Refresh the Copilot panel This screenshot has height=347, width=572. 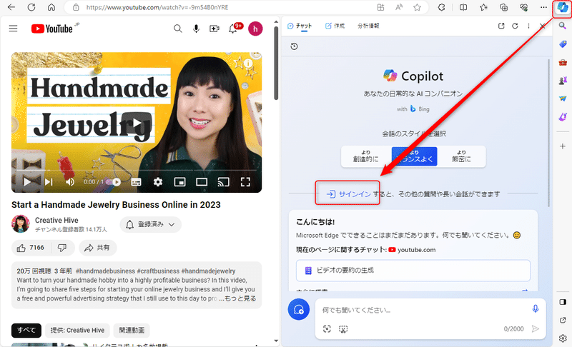(515, 26)
